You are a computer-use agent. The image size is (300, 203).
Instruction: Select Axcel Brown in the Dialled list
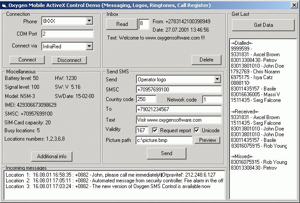pos(255,54)
